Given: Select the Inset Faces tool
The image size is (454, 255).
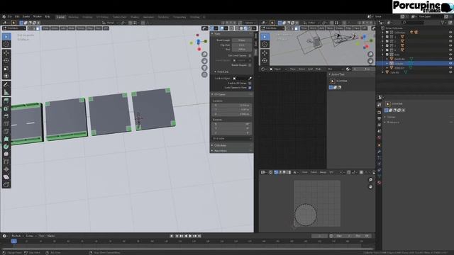Looking at the screenshot, I should pyautogui.click(x=6, y=108).
